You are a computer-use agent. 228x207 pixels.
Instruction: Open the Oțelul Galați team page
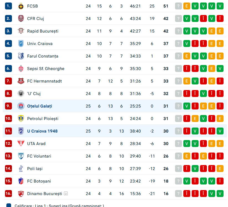tap(39, 106)
